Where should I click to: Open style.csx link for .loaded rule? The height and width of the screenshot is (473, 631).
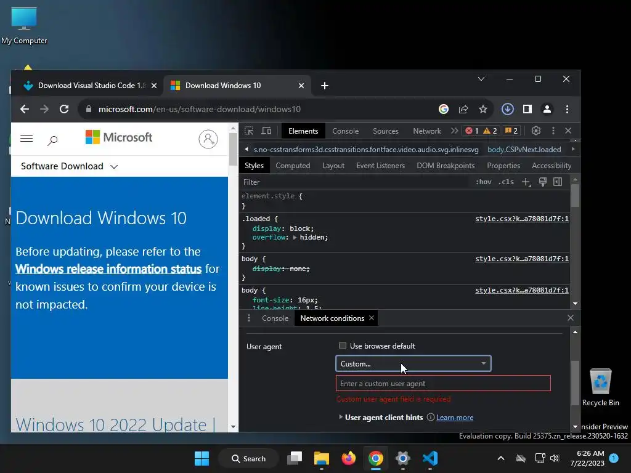pos(521,219)
